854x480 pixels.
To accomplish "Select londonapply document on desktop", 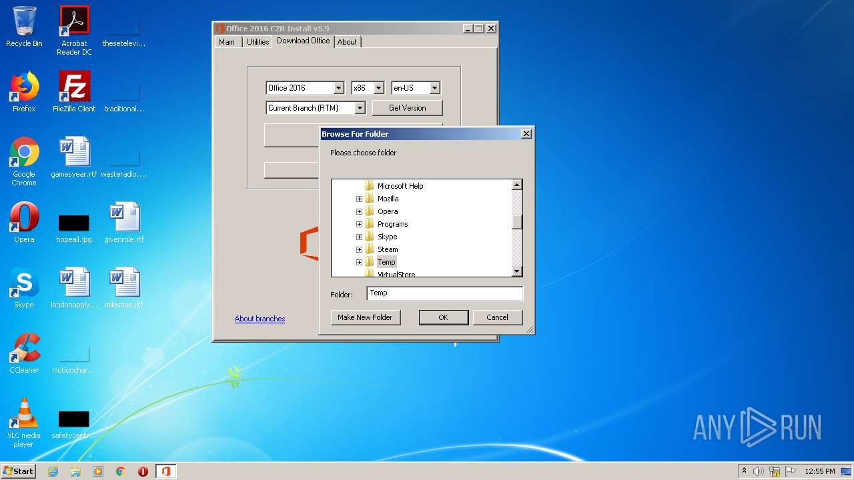I will click(74, 288).
